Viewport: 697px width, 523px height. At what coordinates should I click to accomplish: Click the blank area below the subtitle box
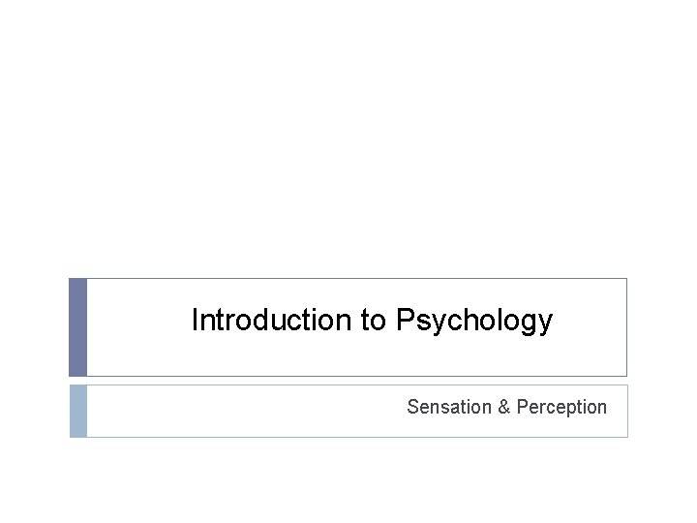click(348, 480)
